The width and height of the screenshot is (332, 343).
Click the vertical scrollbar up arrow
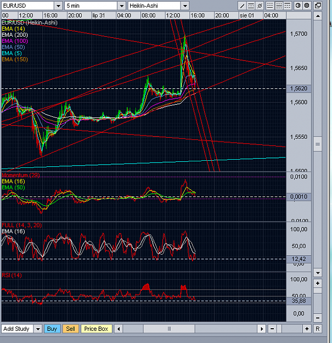coord(318,16)
